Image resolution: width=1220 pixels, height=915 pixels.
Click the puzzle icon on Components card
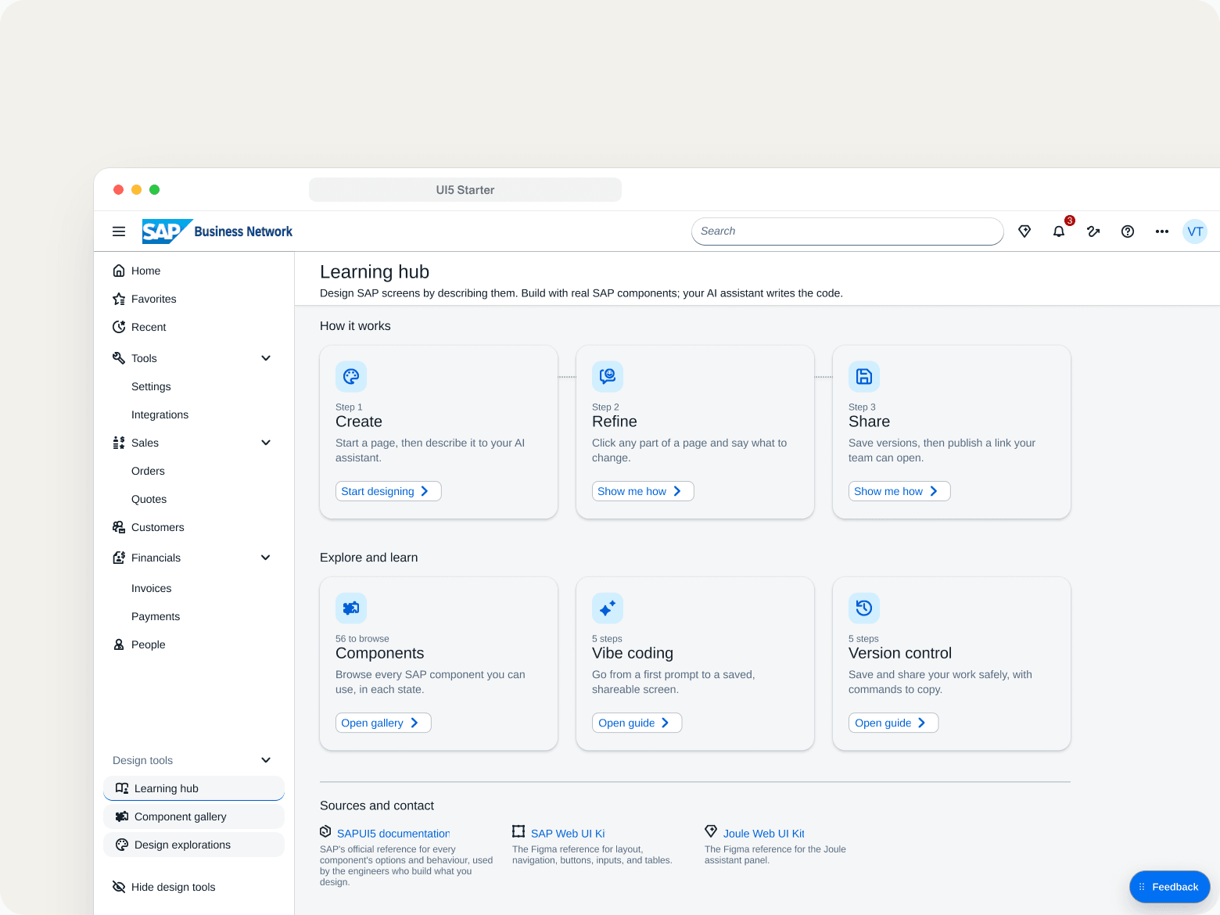point(351,608)
